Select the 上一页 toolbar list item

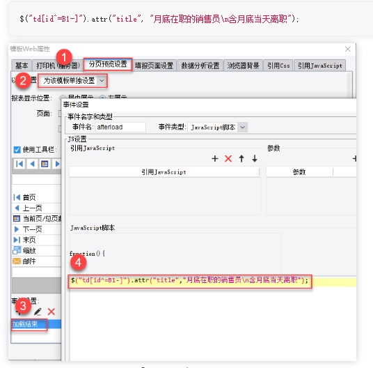36,208
